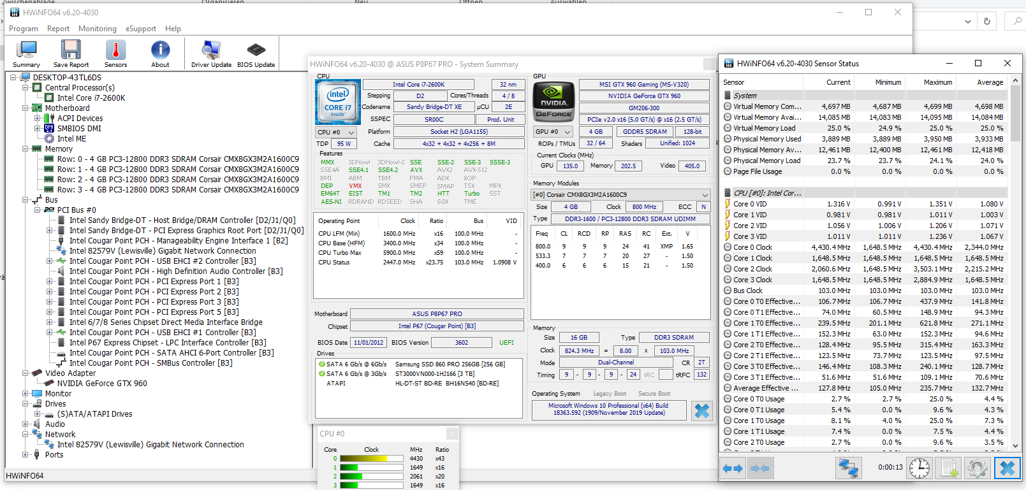Click the Intel P67 (Cougar Point) chipset link

437,326
